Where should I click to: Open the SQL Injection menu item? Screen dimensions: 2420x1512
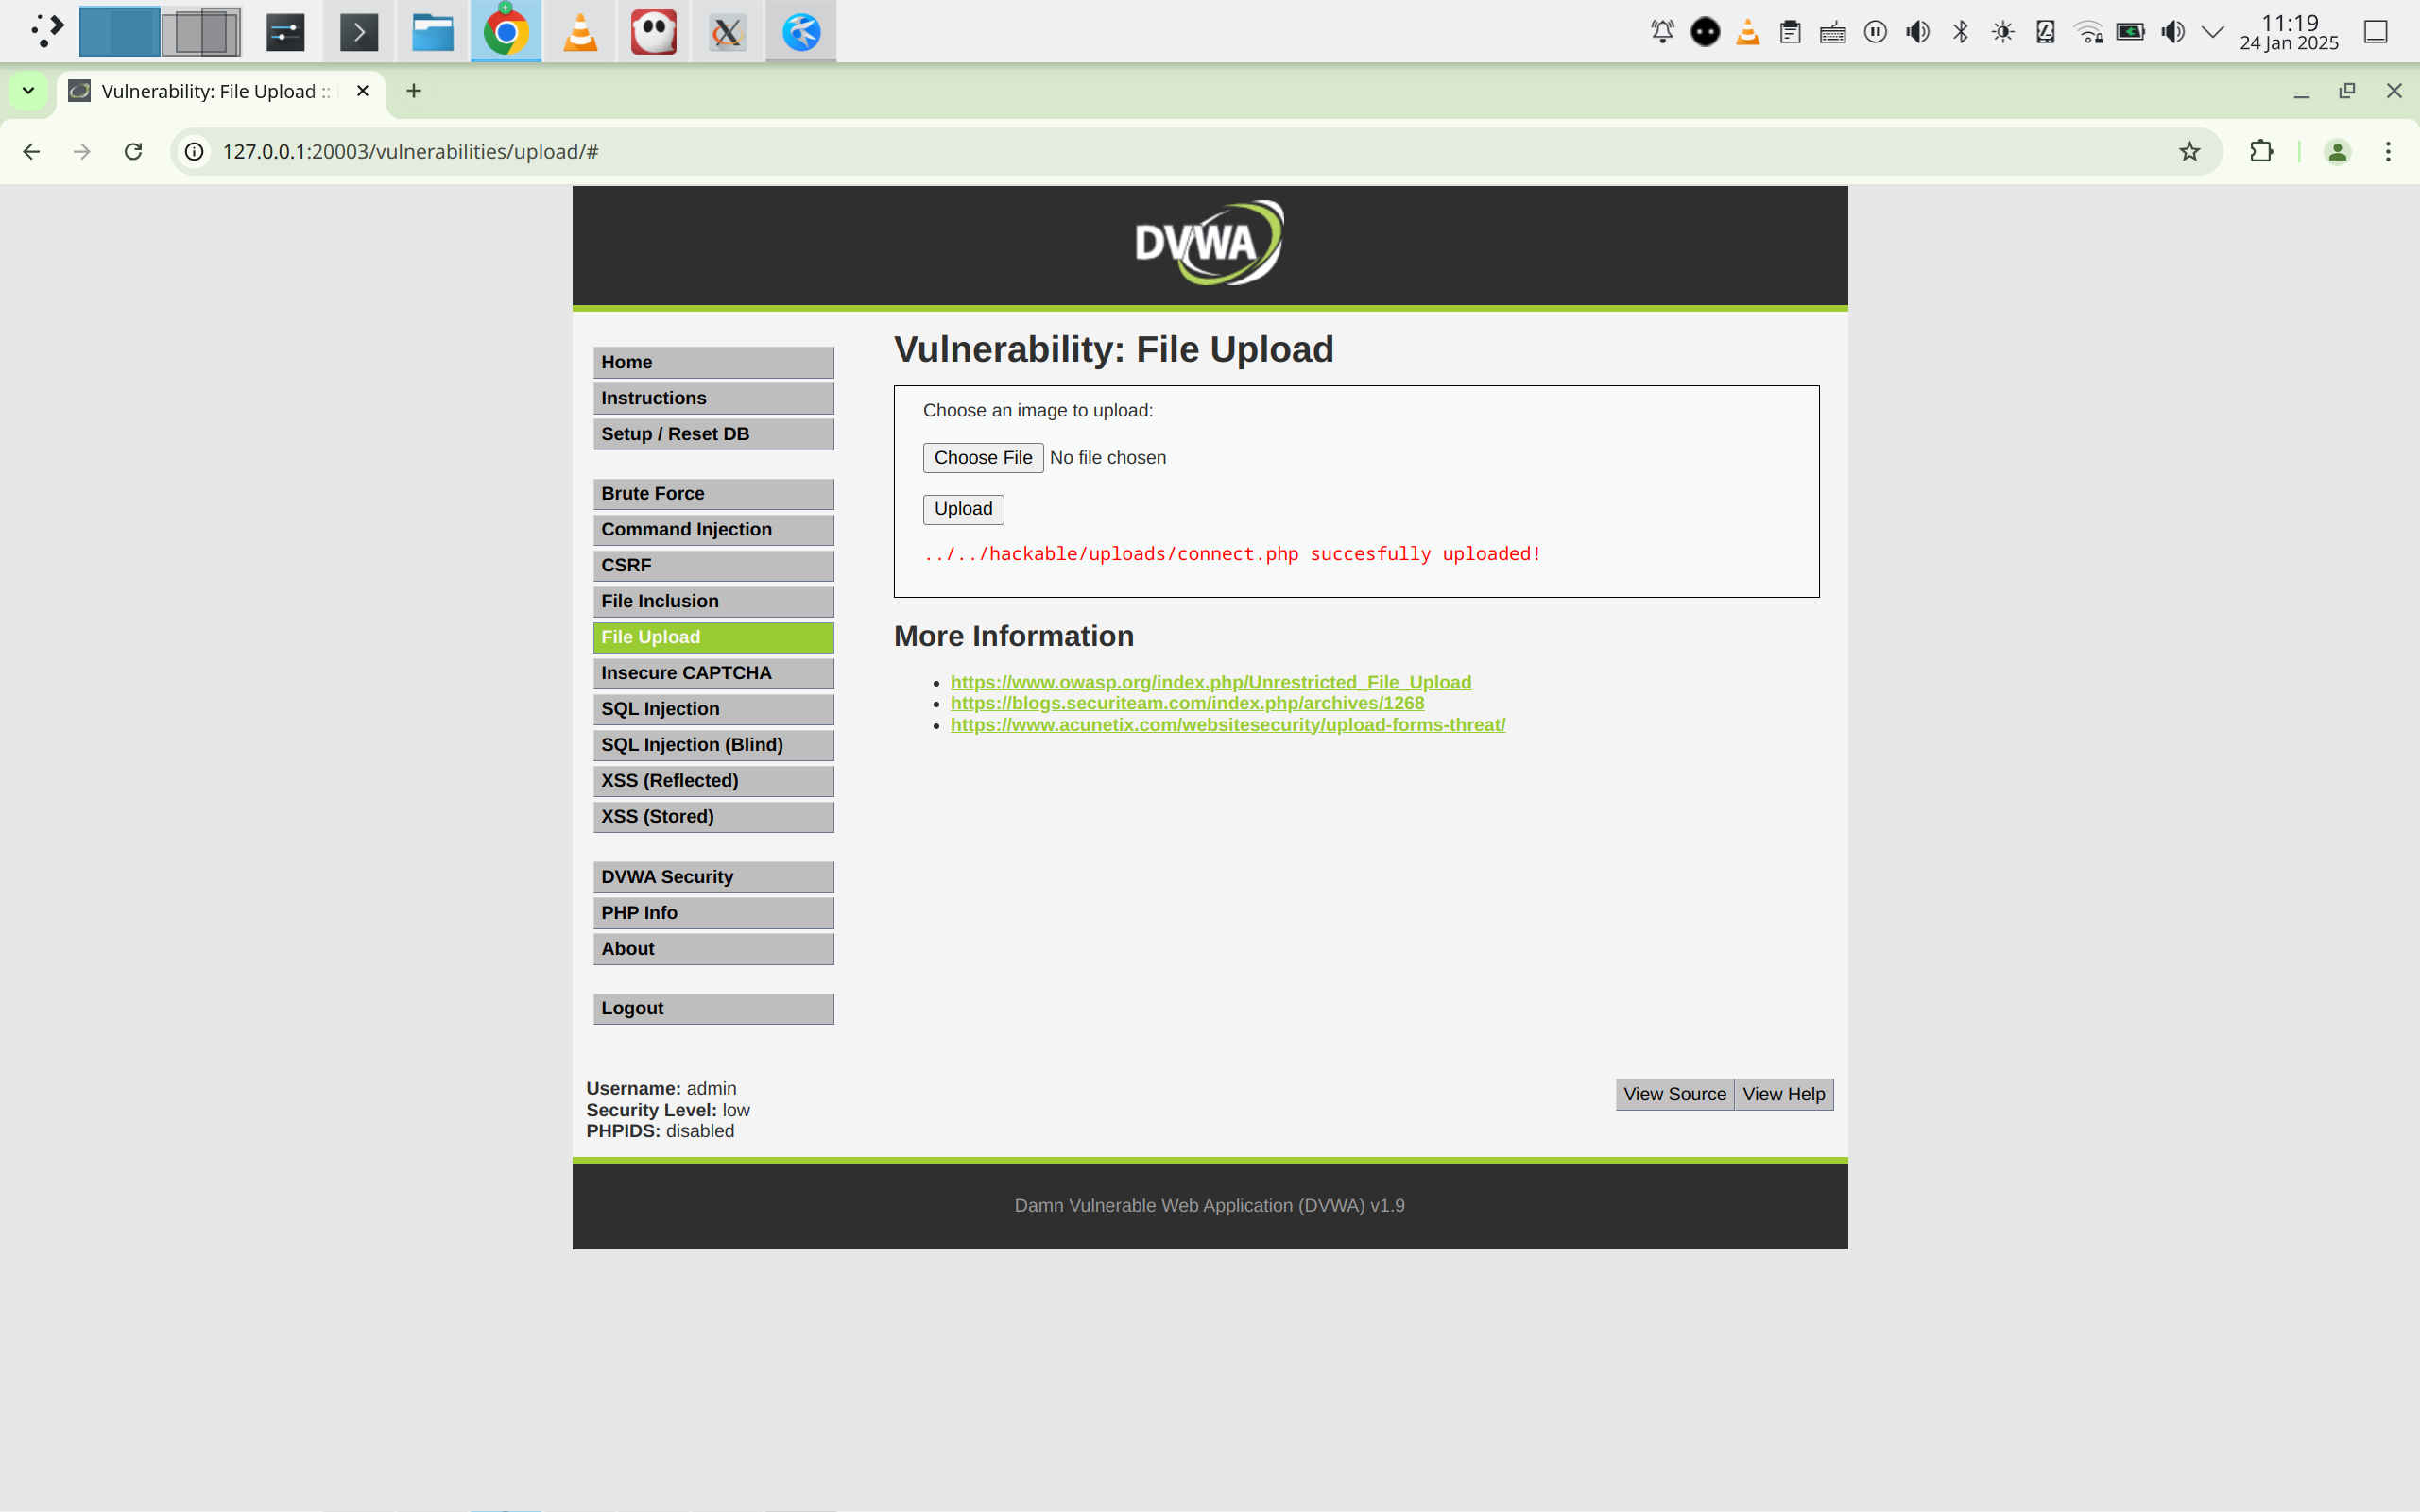712,709
